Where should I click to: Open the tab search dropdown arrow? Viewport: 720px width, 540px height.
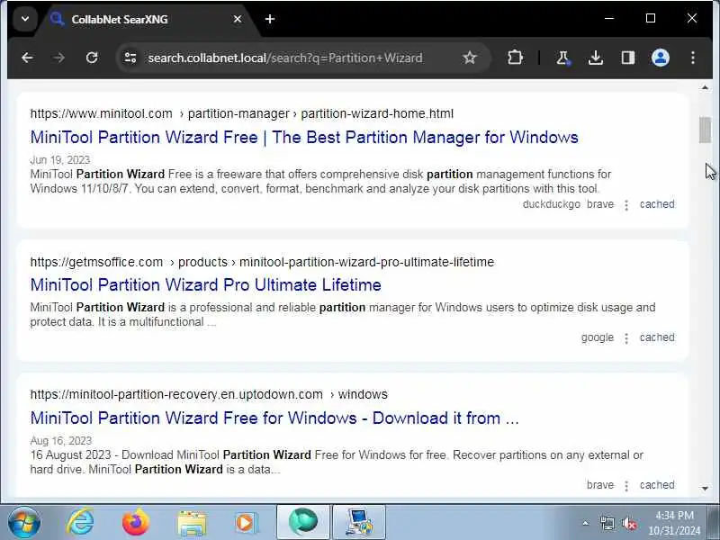coord(25,19)
